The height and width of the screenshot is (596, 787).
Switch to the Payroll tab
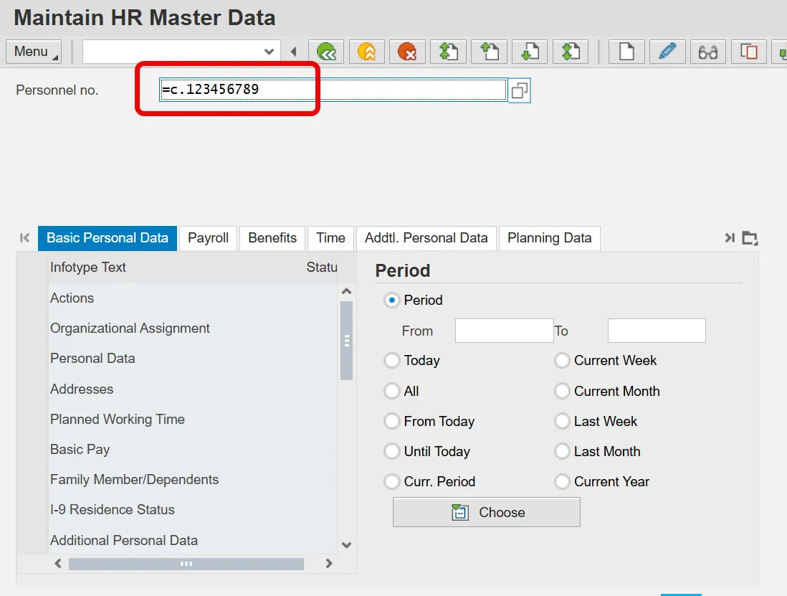pyautogui.click(x=208, y=238)
